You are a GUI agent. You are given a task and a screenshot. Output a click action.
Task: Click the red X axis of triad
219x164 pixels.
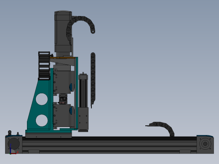pyautogui.click(x=14, y=153)
